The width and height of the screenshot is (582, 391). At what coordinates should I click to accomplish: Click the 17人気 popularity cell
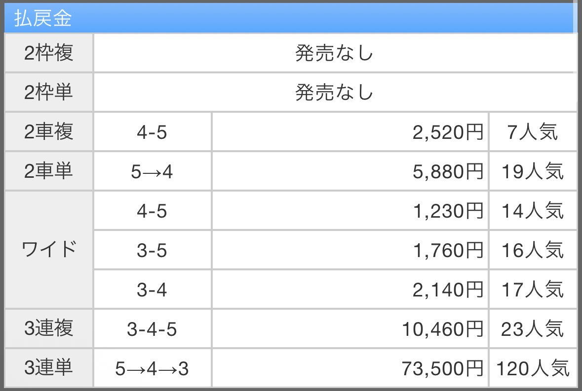coord(533,290)
